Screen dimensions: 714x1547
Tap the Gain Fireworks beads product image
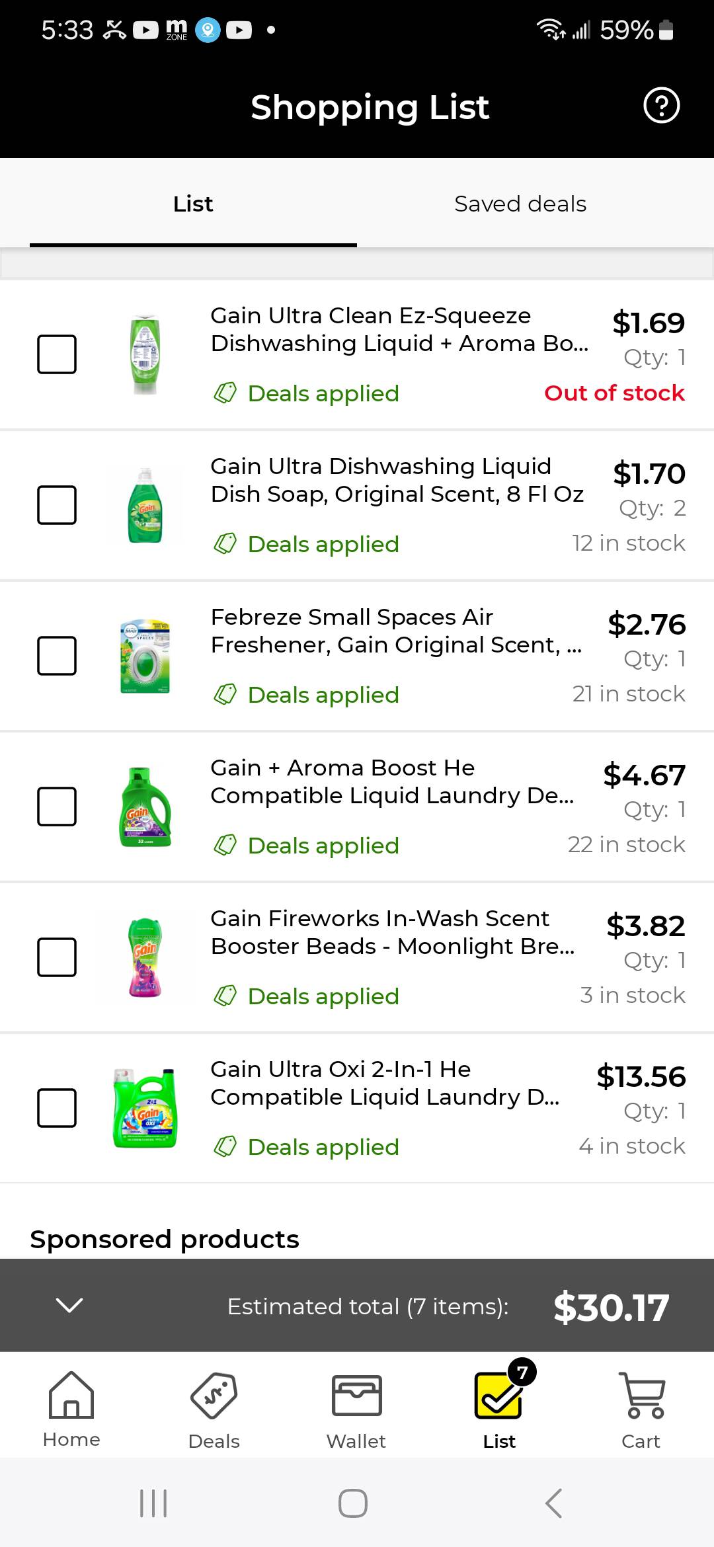pos(145,957)
